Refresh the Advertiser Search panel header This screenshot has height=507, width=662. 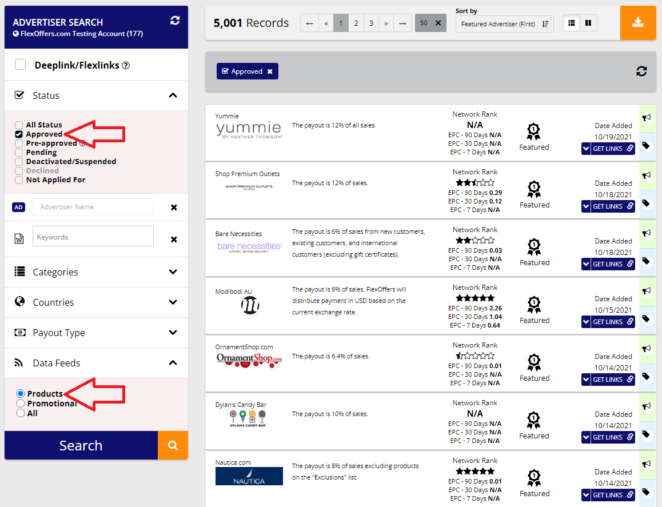[175, 21]
